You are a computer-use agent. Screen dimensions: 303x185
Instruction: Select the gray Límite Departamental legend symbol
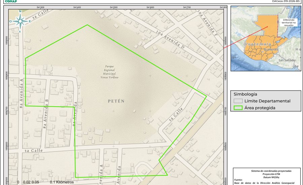tap(238, 101)
